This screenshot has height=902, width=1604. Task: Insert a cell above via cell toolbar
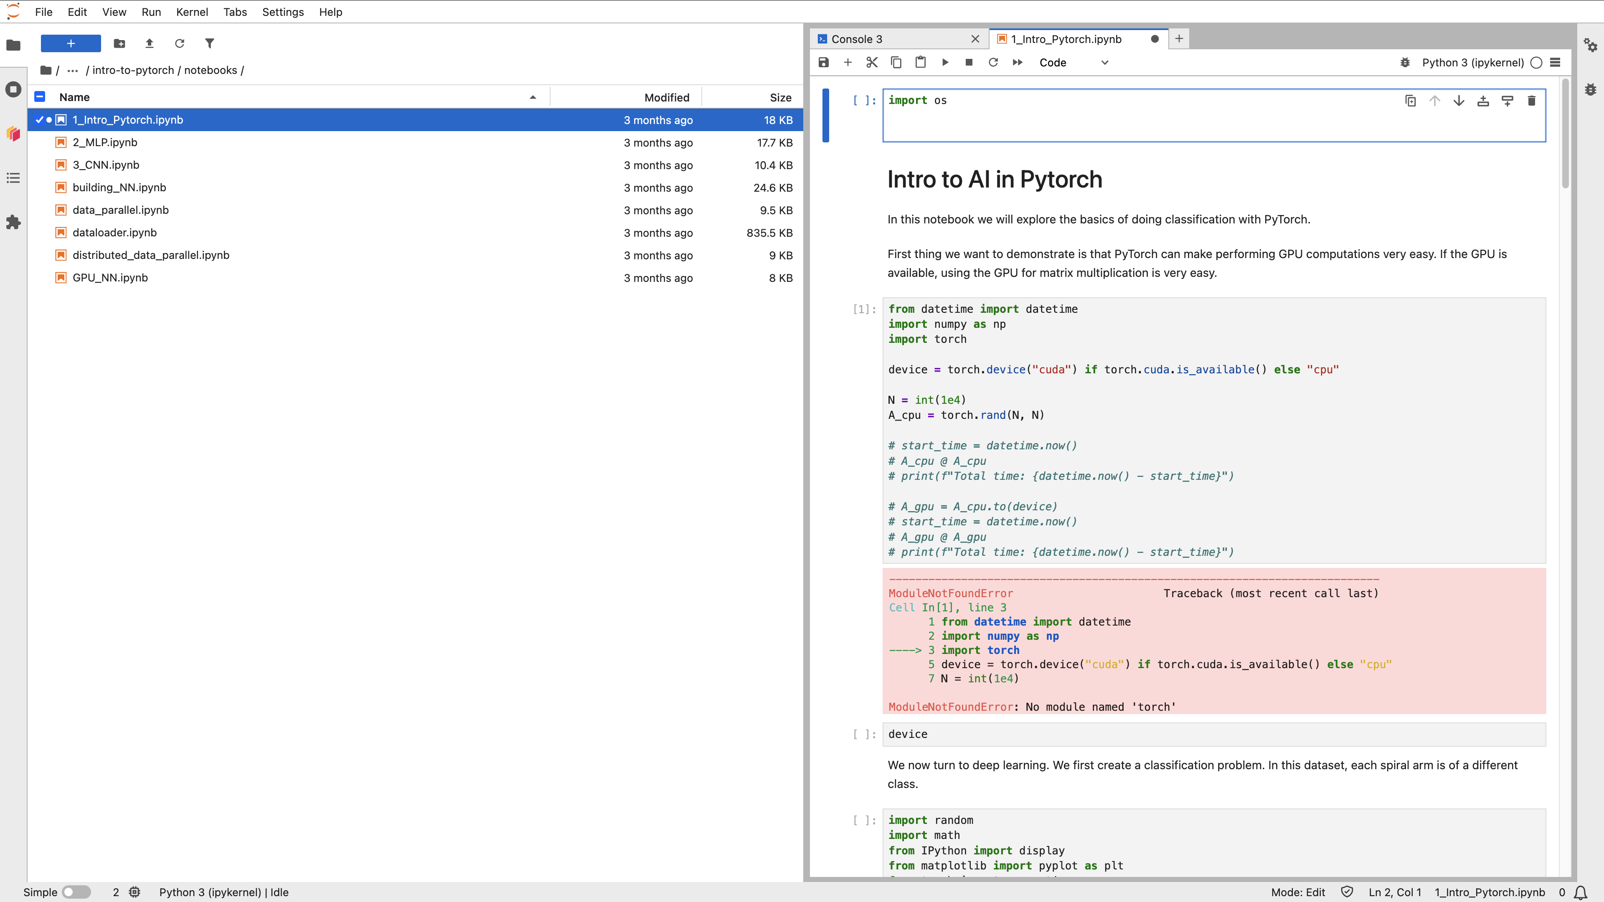1483,101
